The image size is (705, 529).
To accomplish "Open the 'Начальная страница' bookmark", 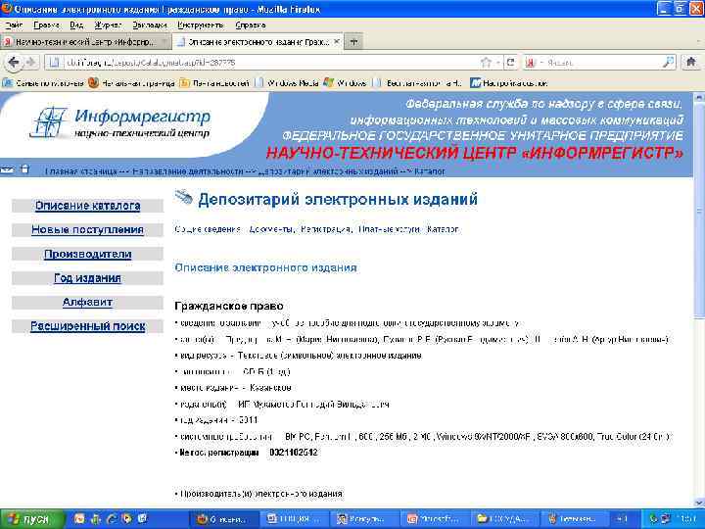I will (x=131, y=83).
